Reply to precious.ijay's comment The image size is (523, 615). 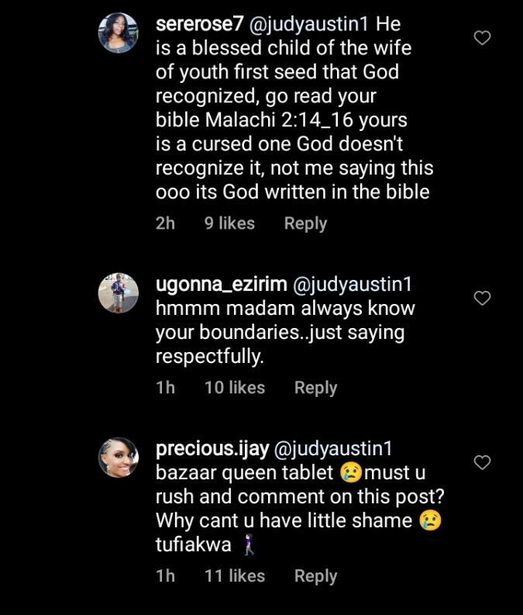click(x=315, y=576)
